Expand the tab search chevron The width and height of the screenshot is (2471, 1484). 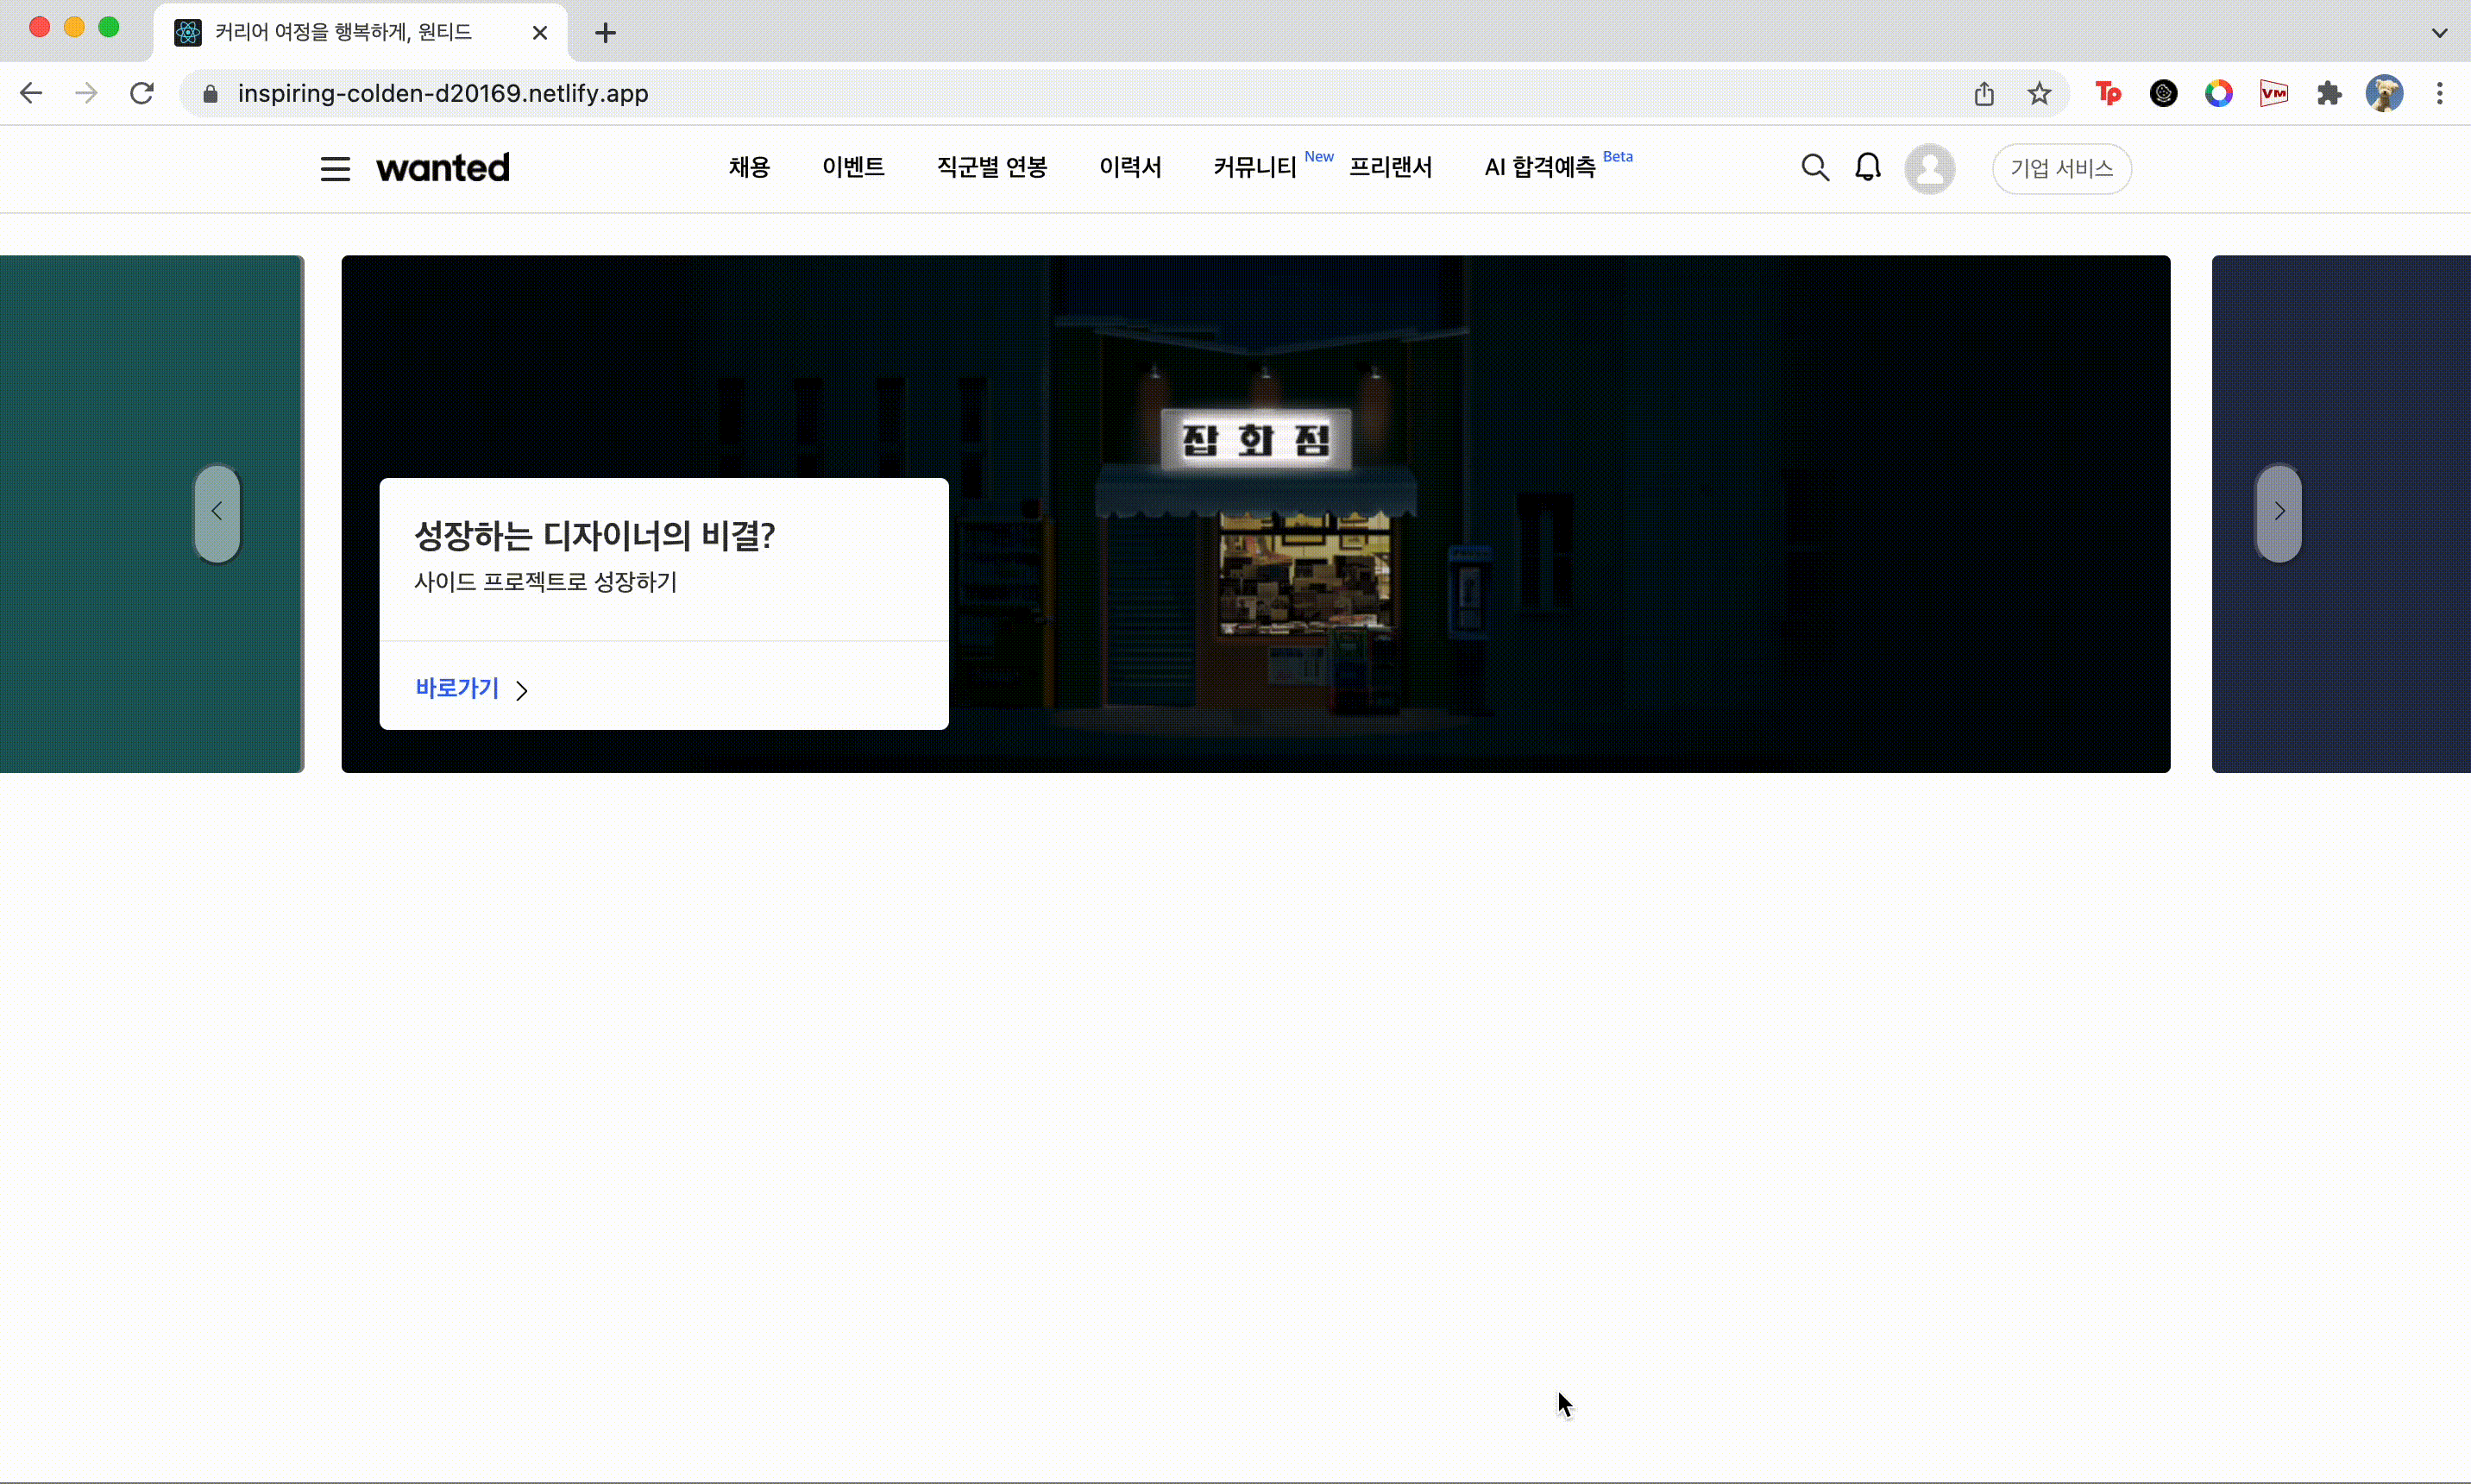2439,33
